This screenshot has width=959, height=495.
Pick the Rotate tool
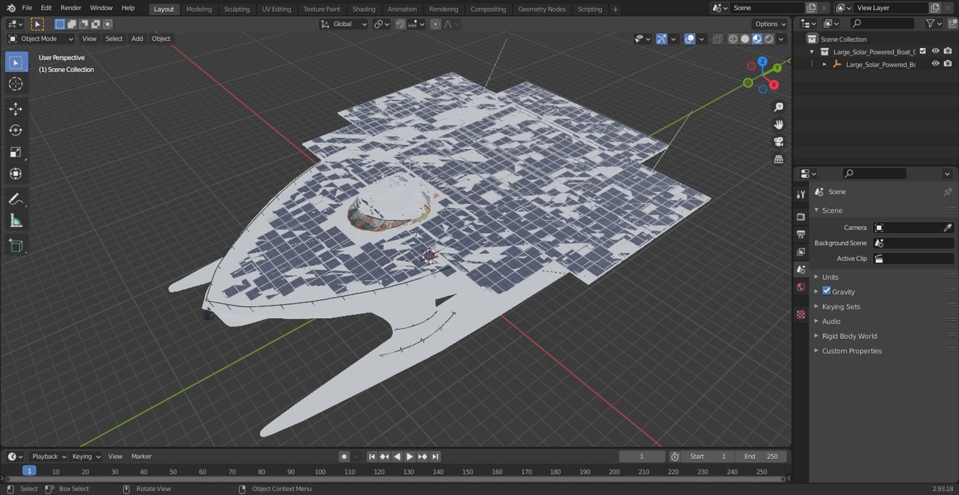pyautogui.click(x=16, y=130)
